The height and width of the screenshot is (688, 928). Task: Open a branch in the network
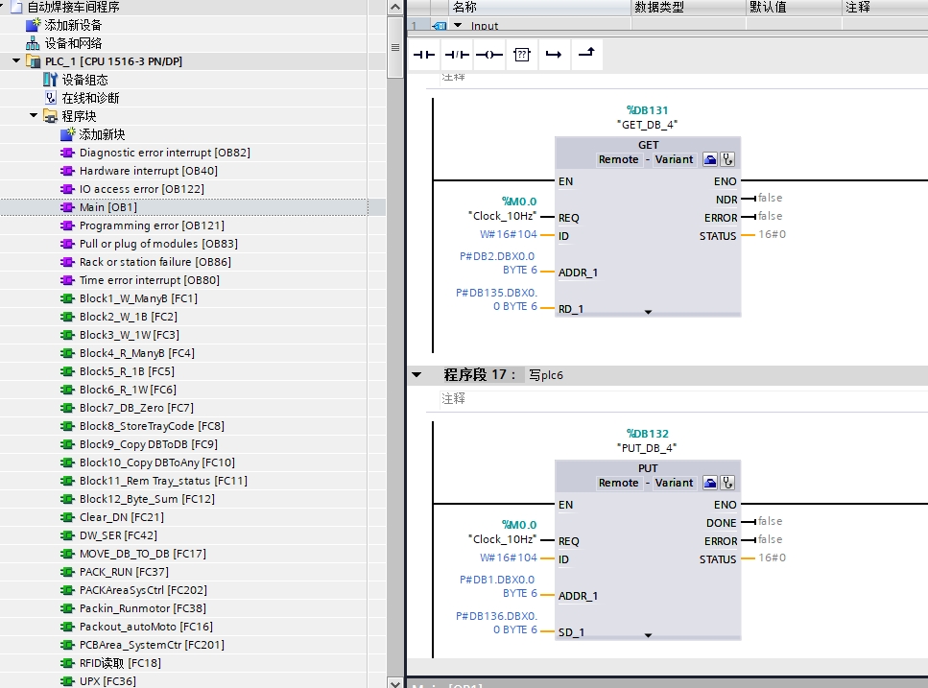point(554,55)
